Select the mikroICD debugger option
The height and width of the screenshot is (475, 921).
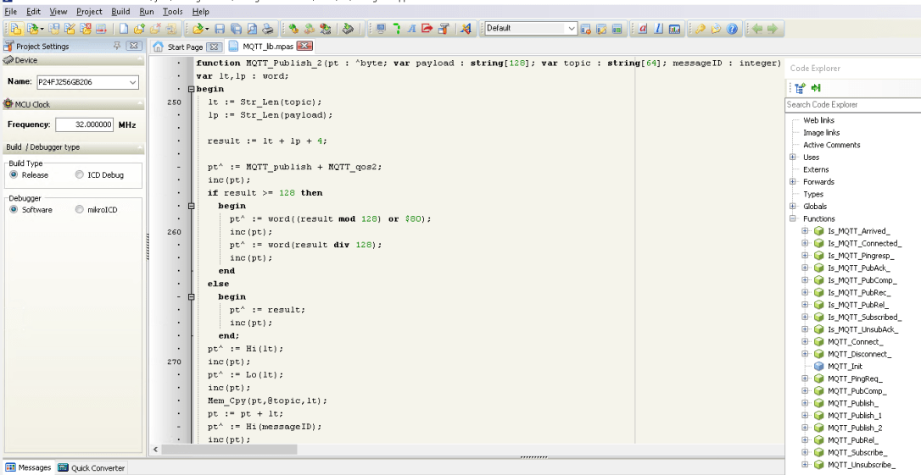click(80, 209)
